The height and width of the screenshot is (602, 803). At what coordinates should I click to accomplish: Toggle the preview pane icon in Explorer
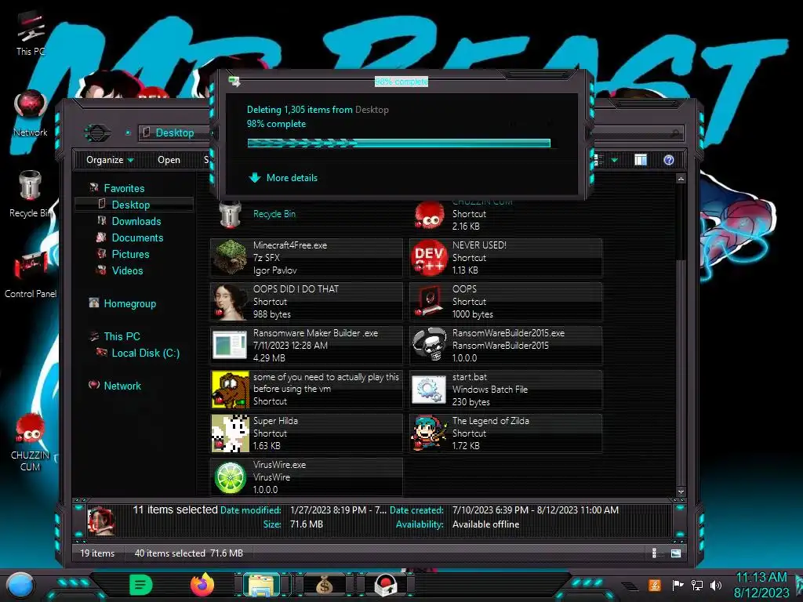pyautogui.click(x=640, y=160)
